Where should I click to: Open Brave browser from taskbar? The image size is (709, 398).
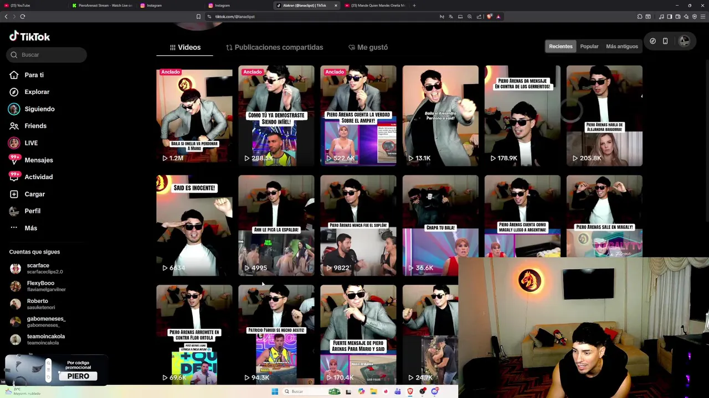[x=410, y=391]
